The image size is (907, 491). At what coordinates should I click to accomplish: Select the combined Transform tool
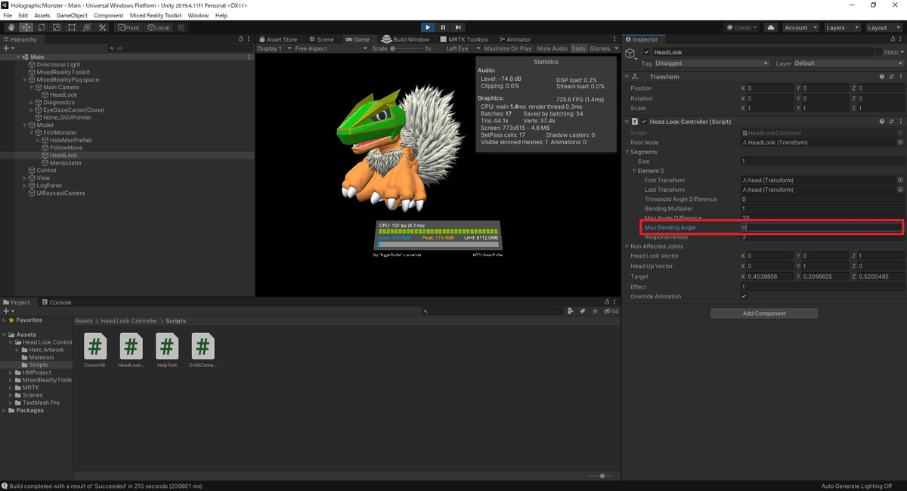click(x=86, y=27)
